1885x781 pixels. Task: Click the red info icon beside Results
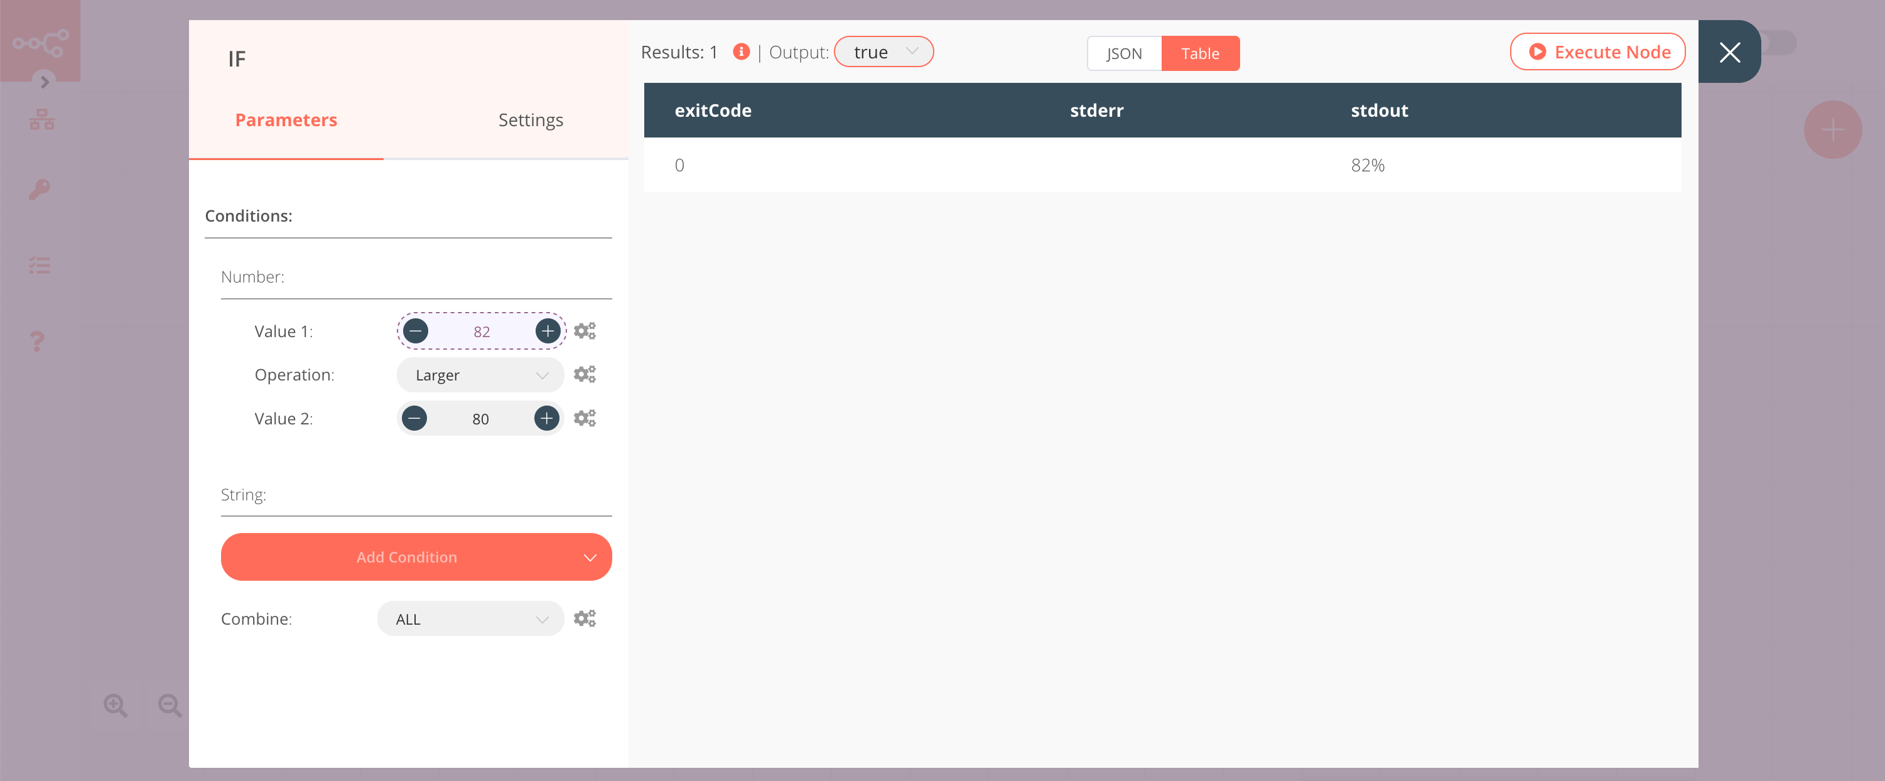tap(740, 52)
